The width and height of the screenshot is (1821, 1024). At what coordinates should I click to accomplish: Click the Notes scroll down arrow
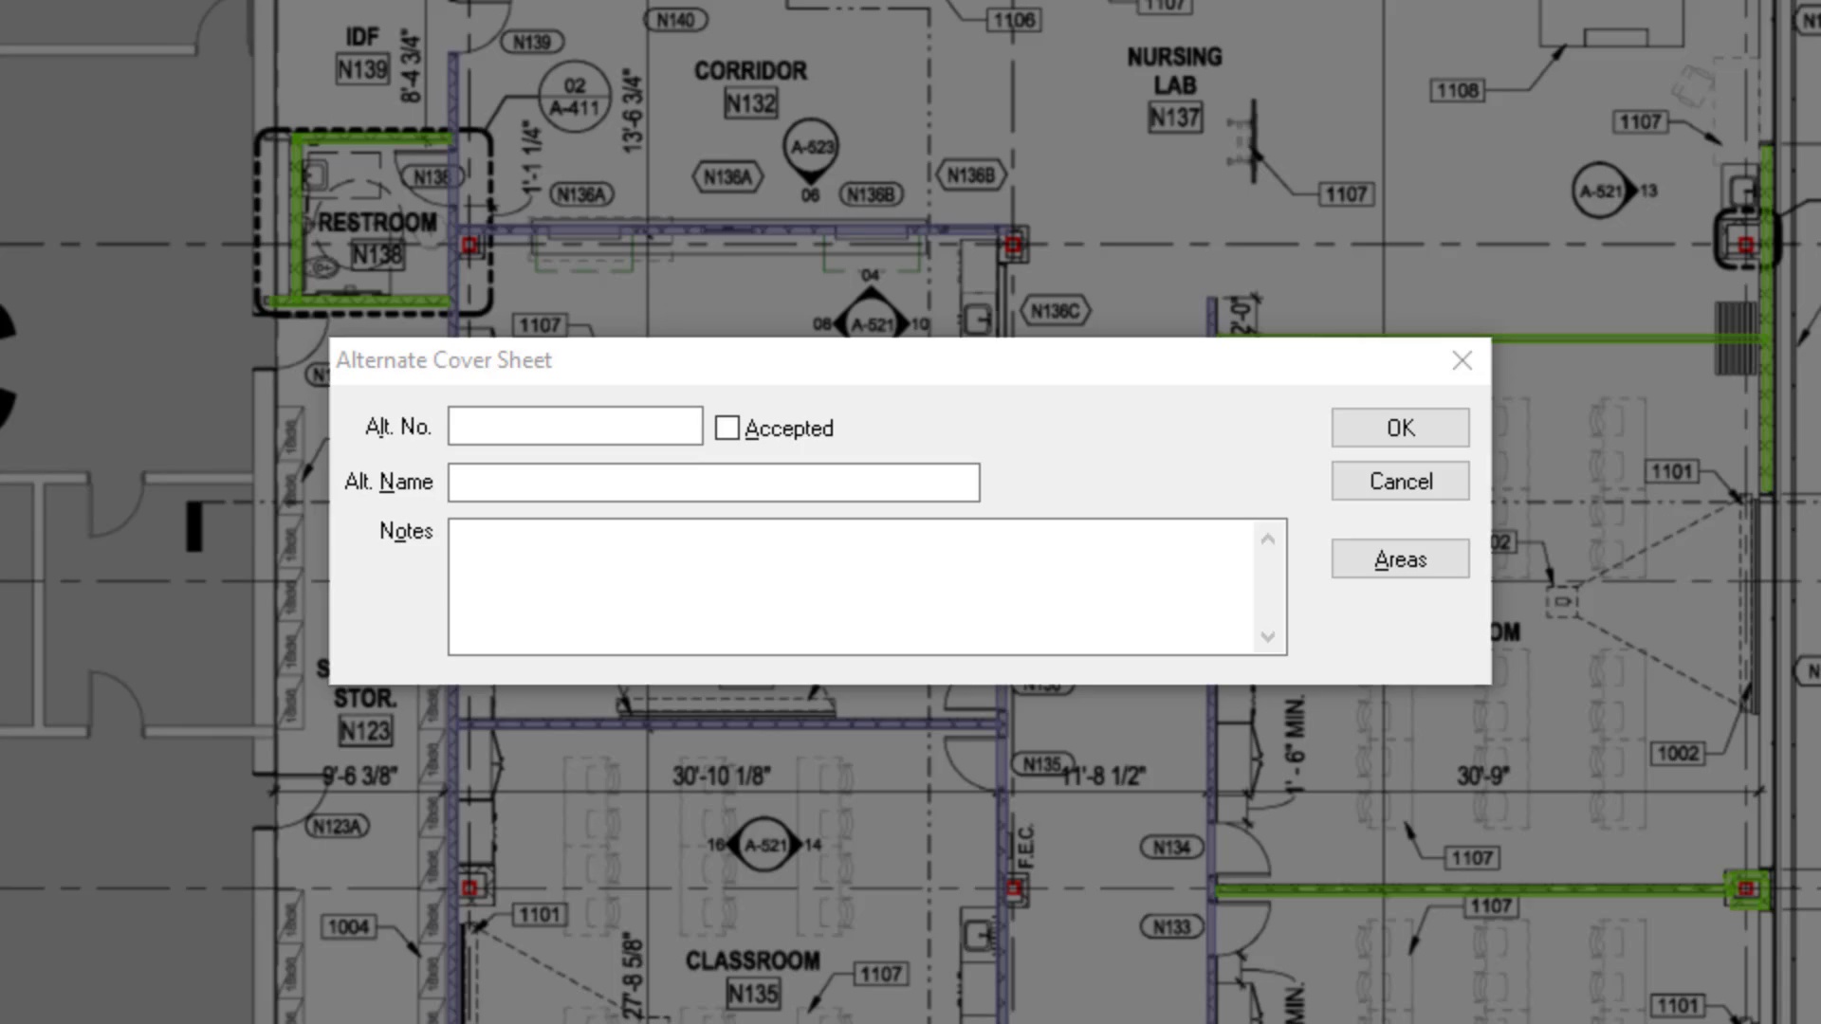1268,636
